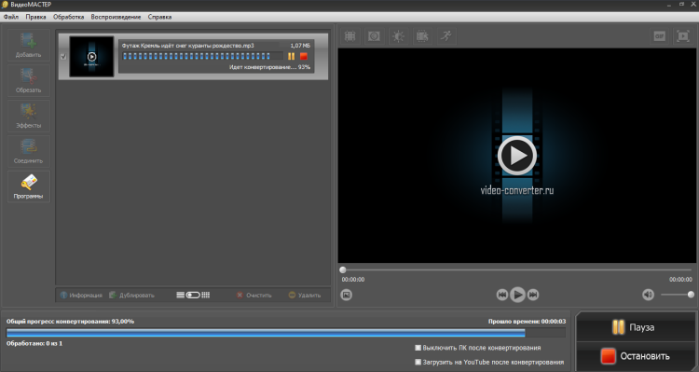Click the file thumbnail in the list

pyautogui.click(x=91, y=57)
